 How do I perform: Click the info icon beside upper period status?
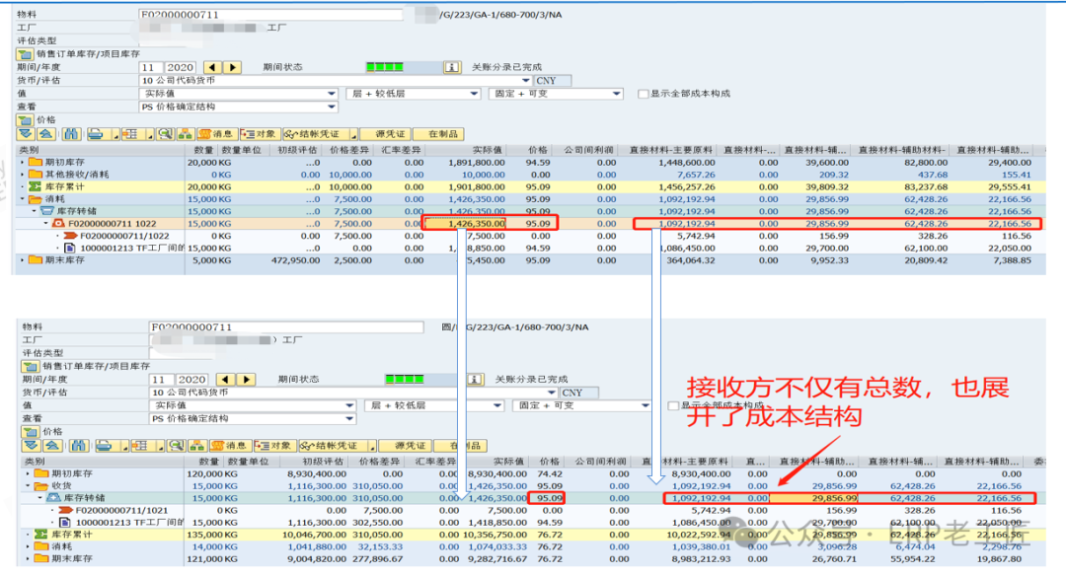click(x=452, y=67)
